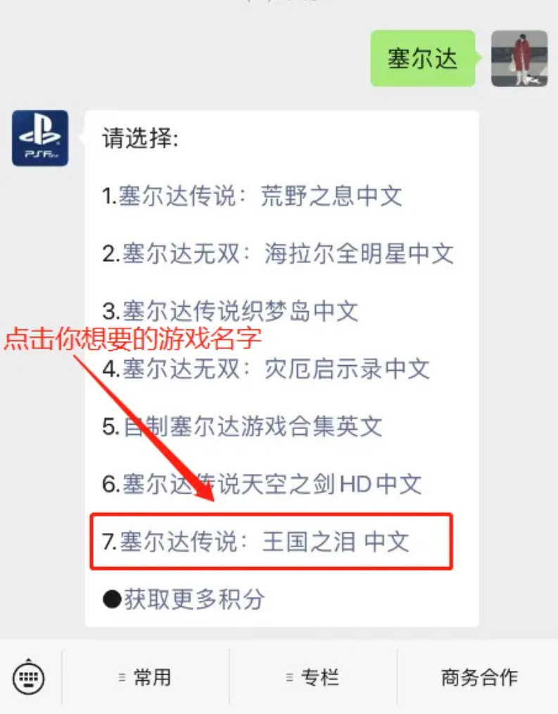Tap the list icon beside 常用
The image size is (558, 714).
point(122,677)
